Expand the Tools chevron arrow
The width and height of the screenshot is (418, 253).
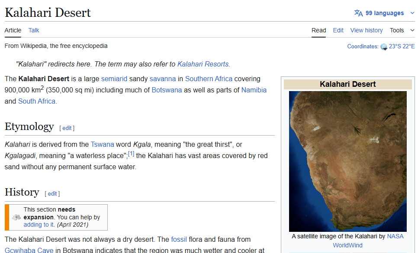click(412, 30)
